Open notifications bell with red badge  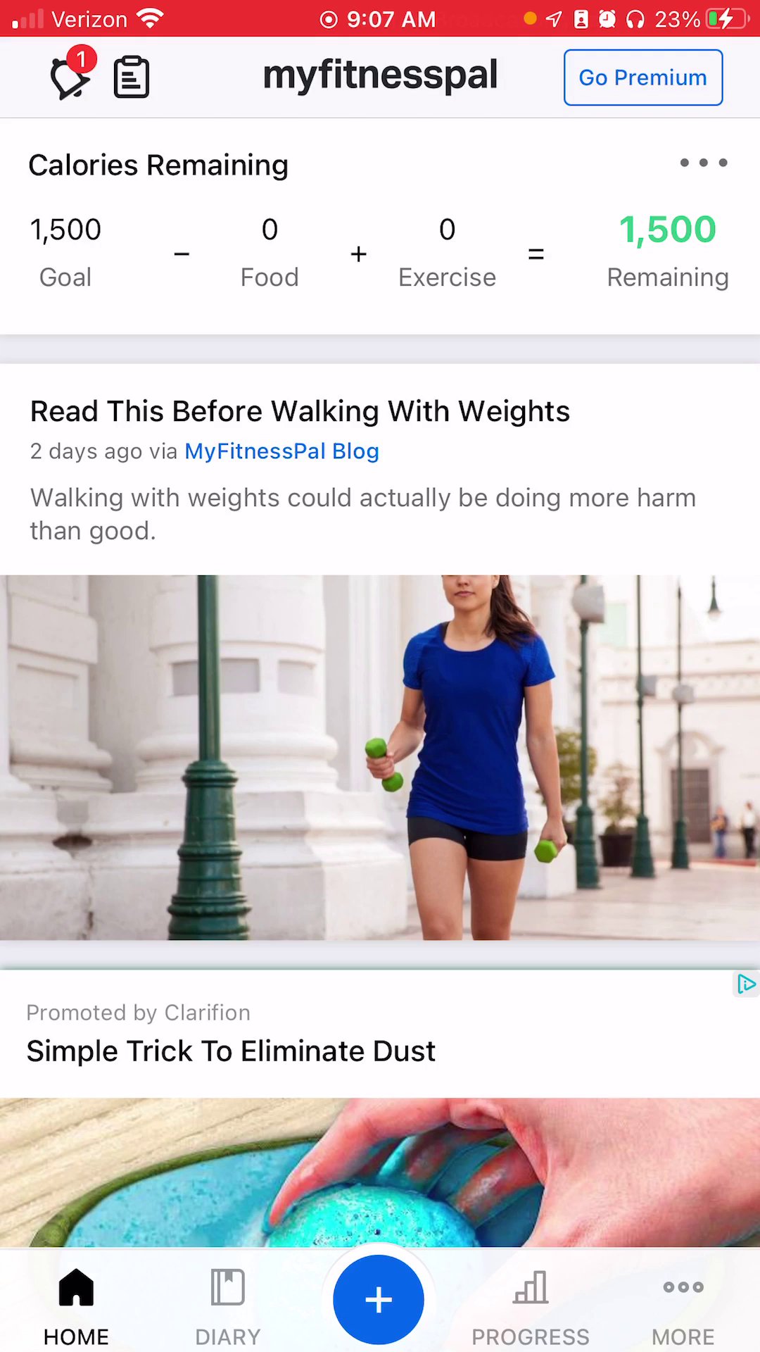(71, 75)
